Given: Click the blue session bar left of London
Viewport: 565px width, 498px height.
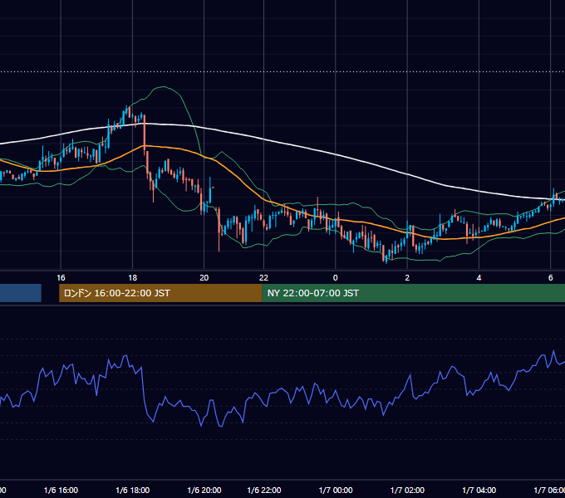Looking at the screenshot, I should pyautogui.click(x=21, y=293).
